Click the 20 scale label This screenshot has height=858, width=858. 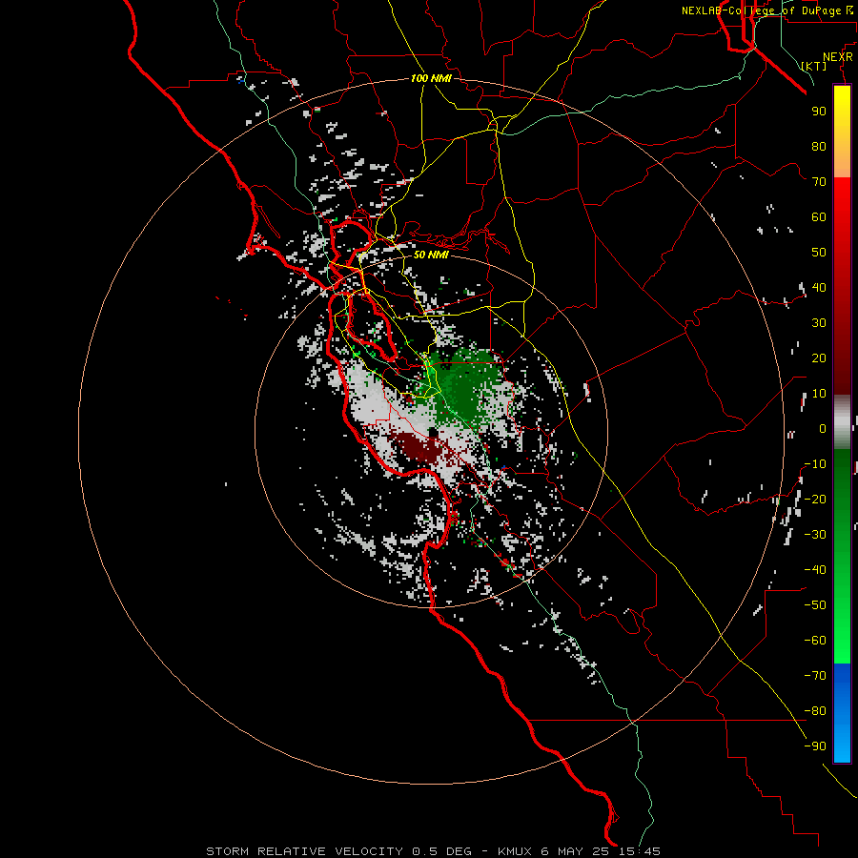point(819,357)
